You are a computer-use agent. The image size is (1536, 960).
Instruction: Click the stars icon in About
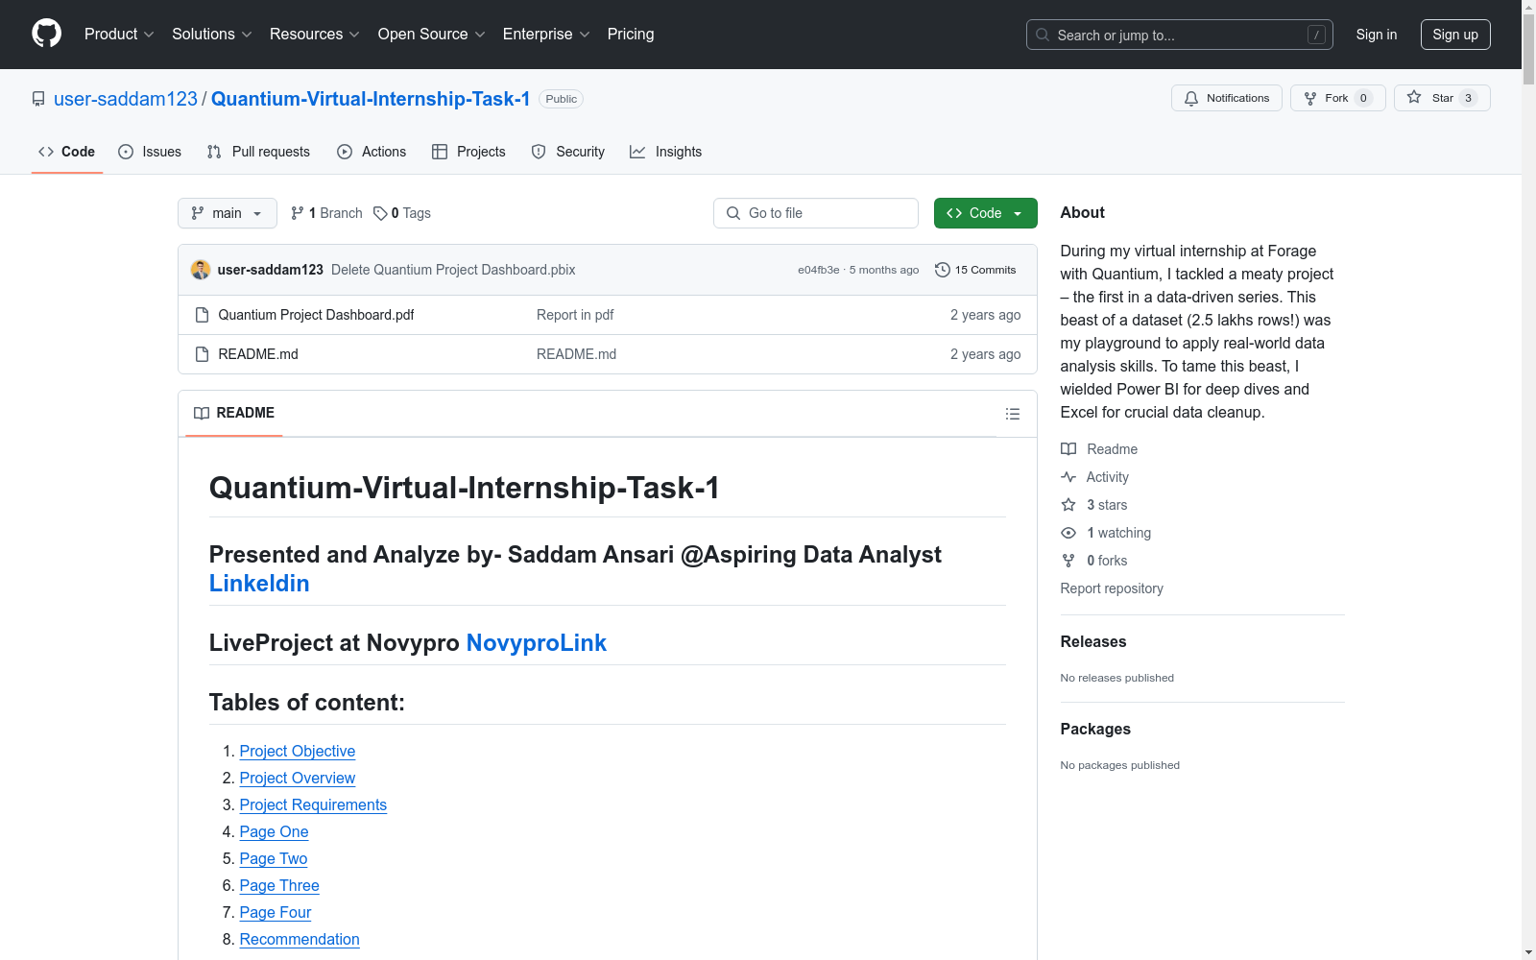[1068, 505]
